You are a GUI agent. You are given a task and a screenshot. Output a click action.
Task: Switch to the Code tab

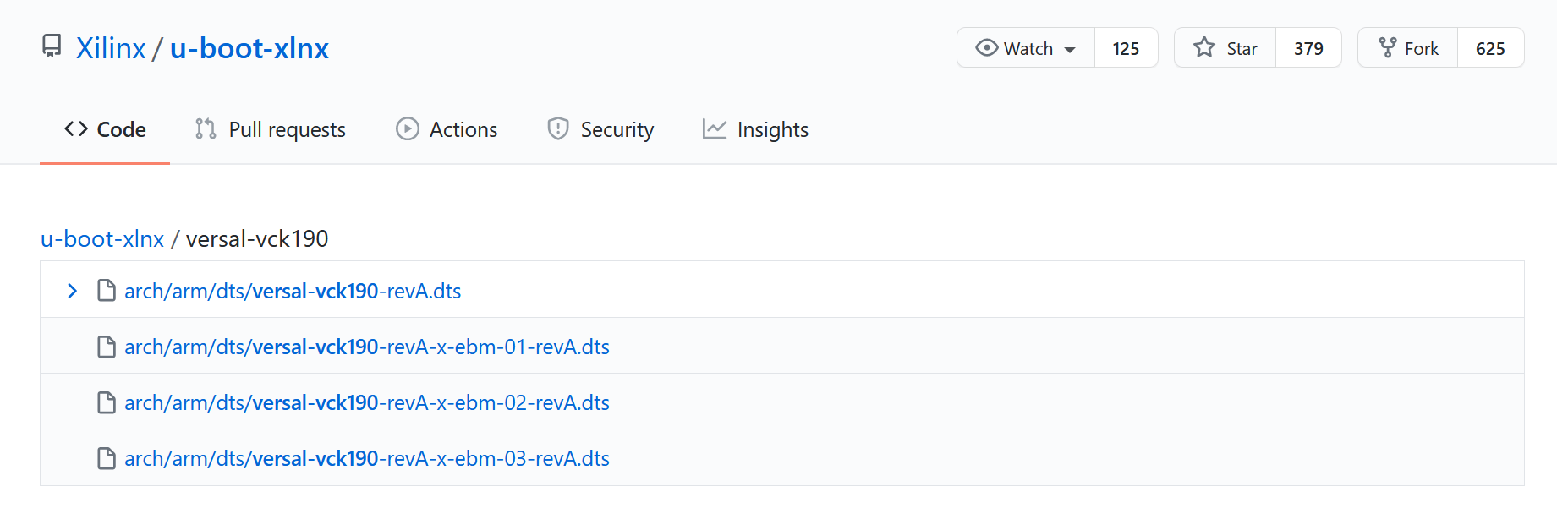(105, 129)
